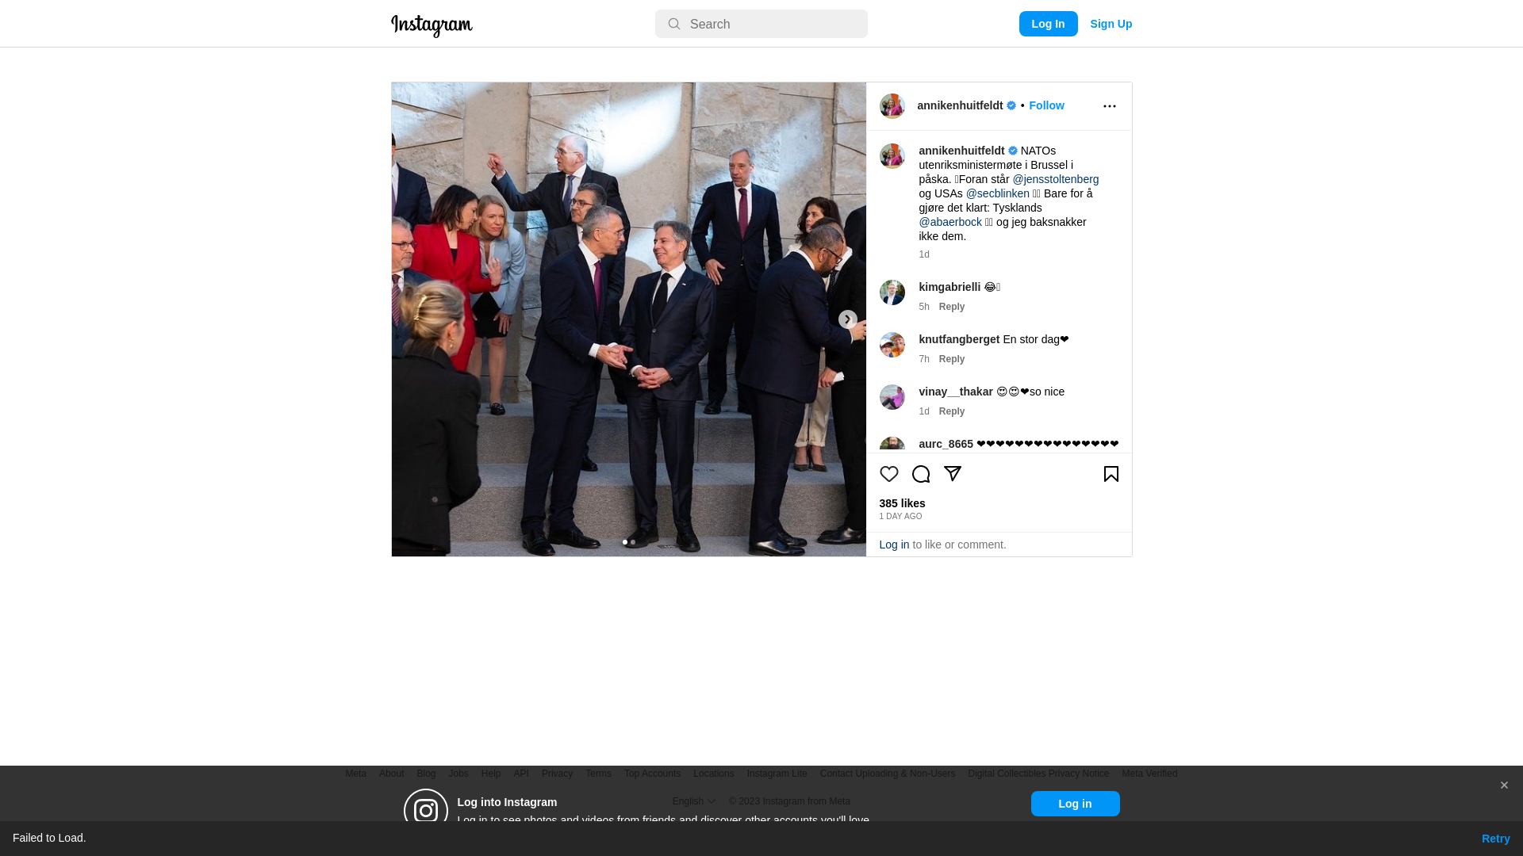1523x856 pixels.
Task: Open the Privacy footer link
Action: [x=557, y=774]
